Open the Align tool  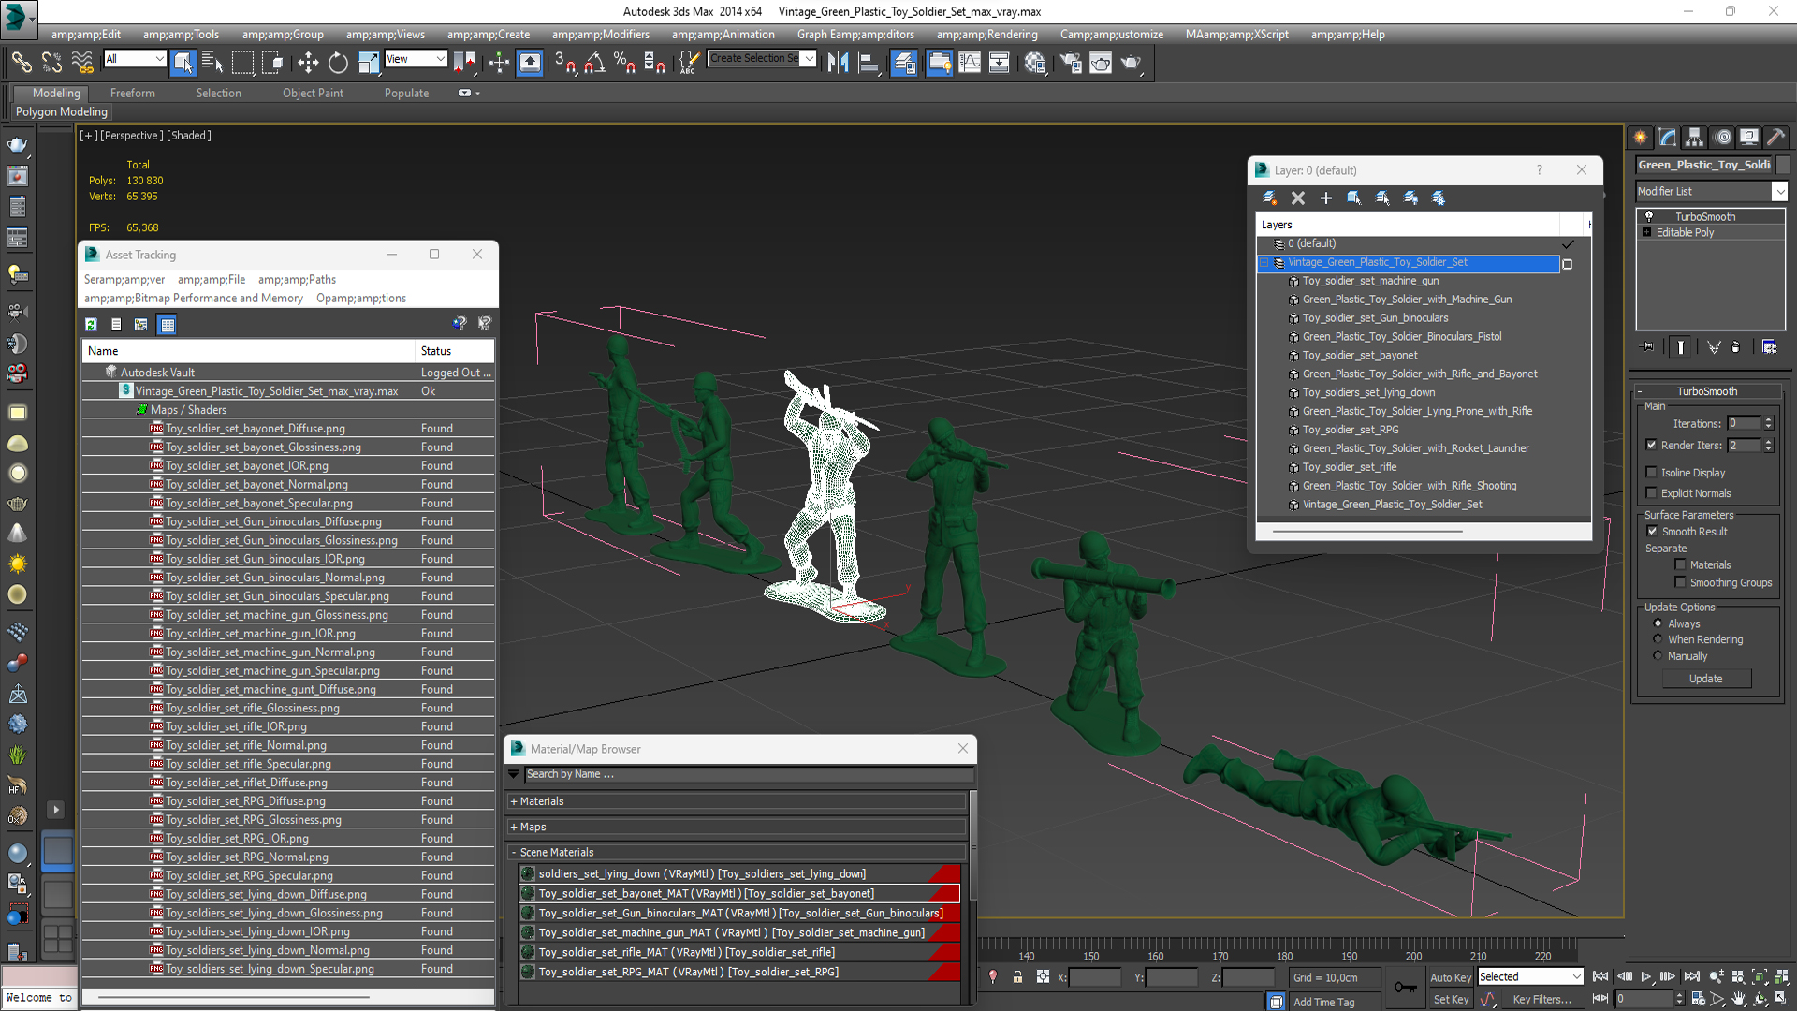[x=869, y=63]
